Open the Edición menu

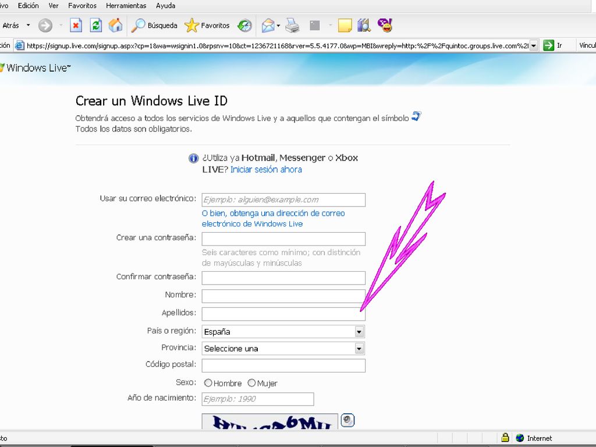click(28, 6)
